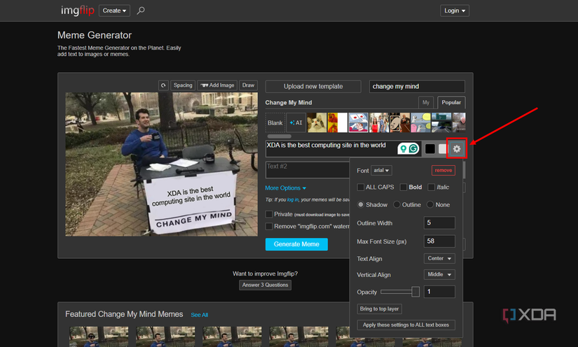The height and width of the screenshot is (347, 578).
Task: Select the AI meme template tile
Action: (x=296, y=122)
